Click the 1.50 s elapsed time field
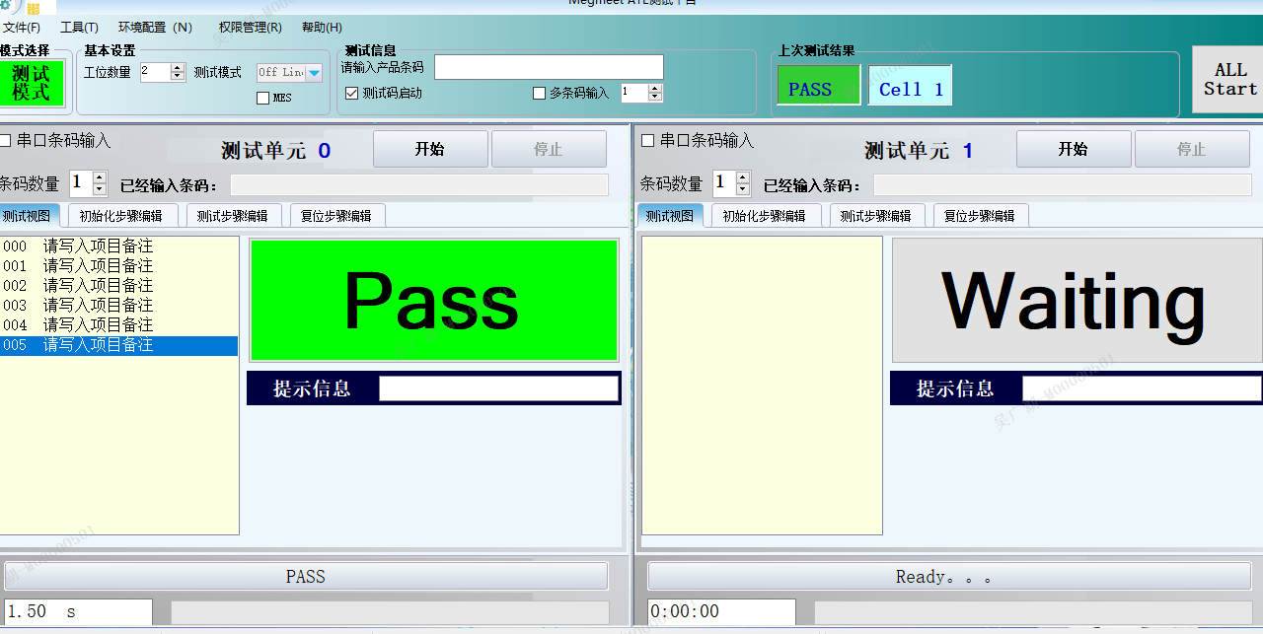This screenshot has height=634, width=1263. point(79,612)
